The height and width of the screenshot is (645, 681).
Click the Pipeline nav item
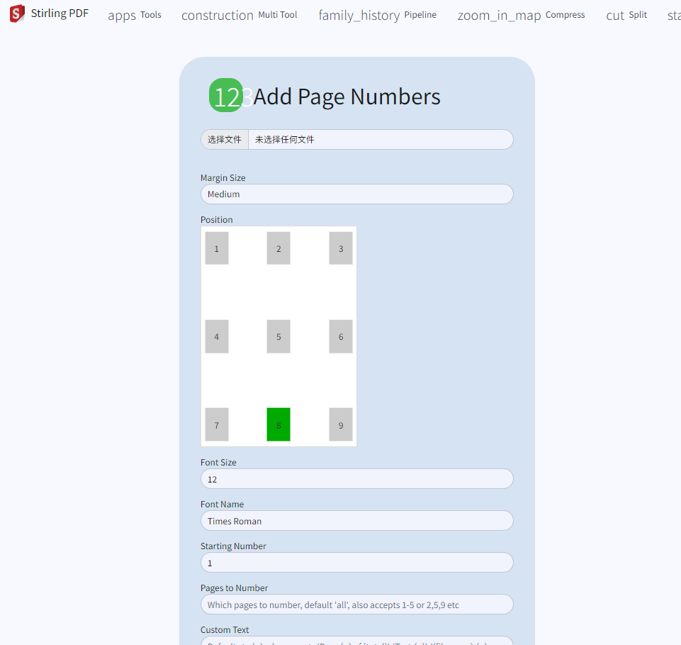tap(377, 15)
